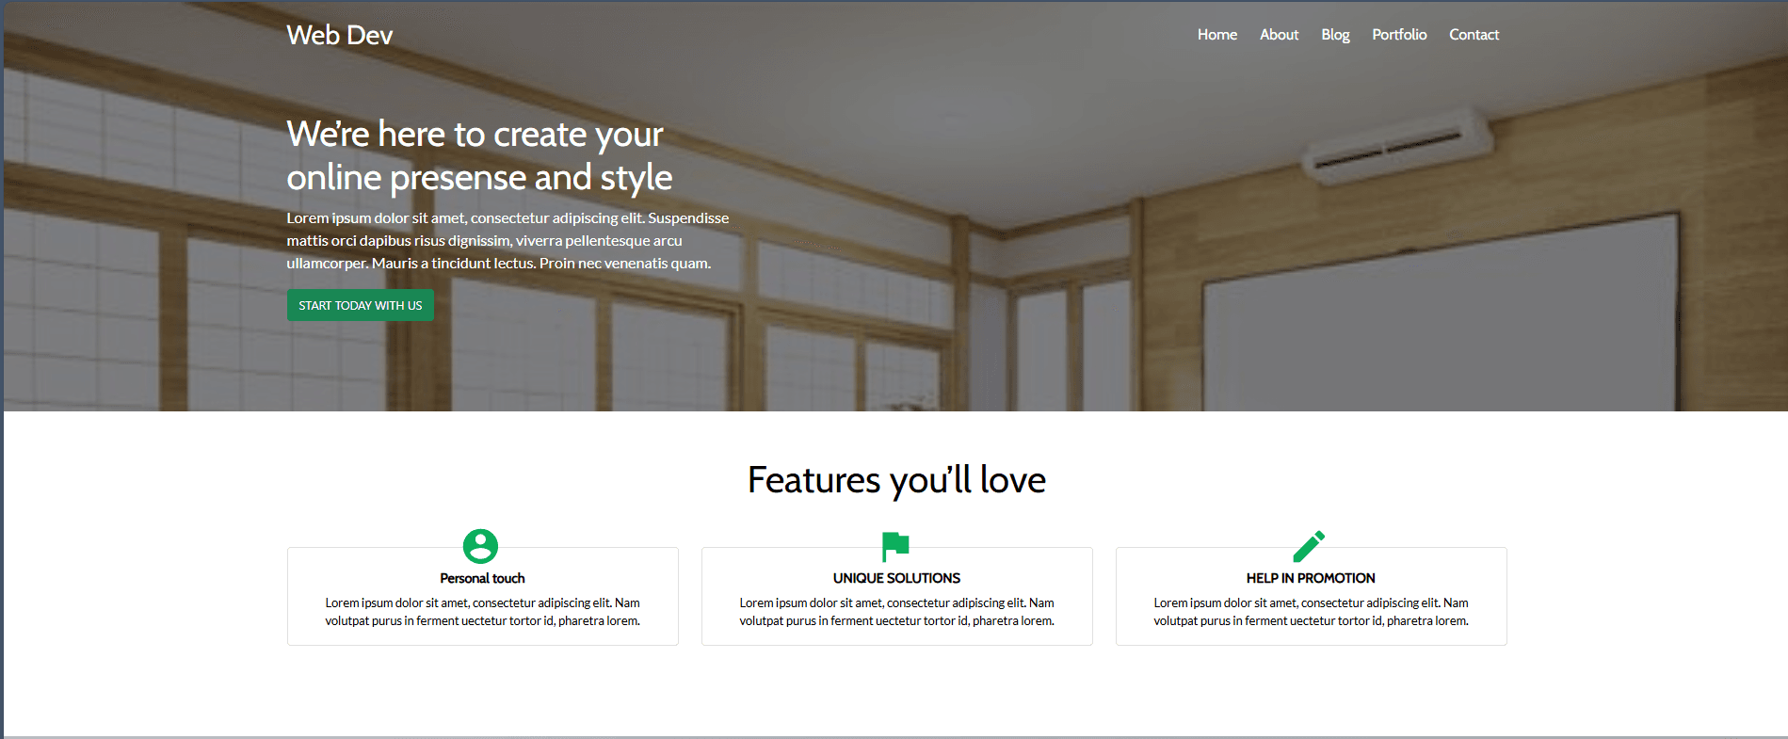1788x739 pixels.
Task: Click the green flag icon above Unique Solutions
Action: click(895, 546)
